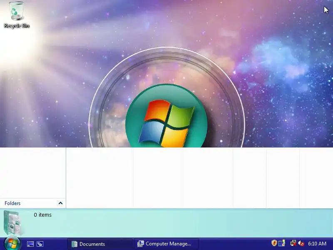The image size is (333, 250).
Task: Click the flag-colored tray icon beside the shield
Action: pos(282,243)
